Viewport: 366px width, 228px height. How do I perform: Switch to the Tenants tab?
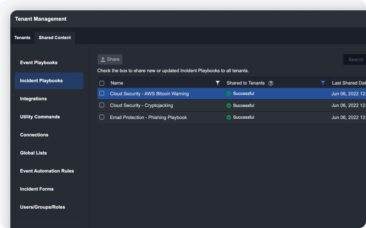click(22, 38)
